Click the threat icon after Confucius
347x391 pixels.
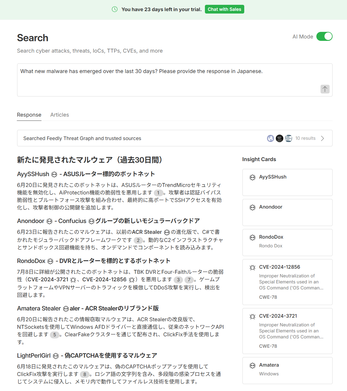[x=91, y=221]
